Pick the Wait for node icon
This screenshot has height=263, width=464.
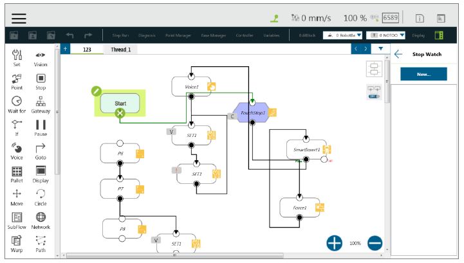pyautogui.click(x=17, y=103)
